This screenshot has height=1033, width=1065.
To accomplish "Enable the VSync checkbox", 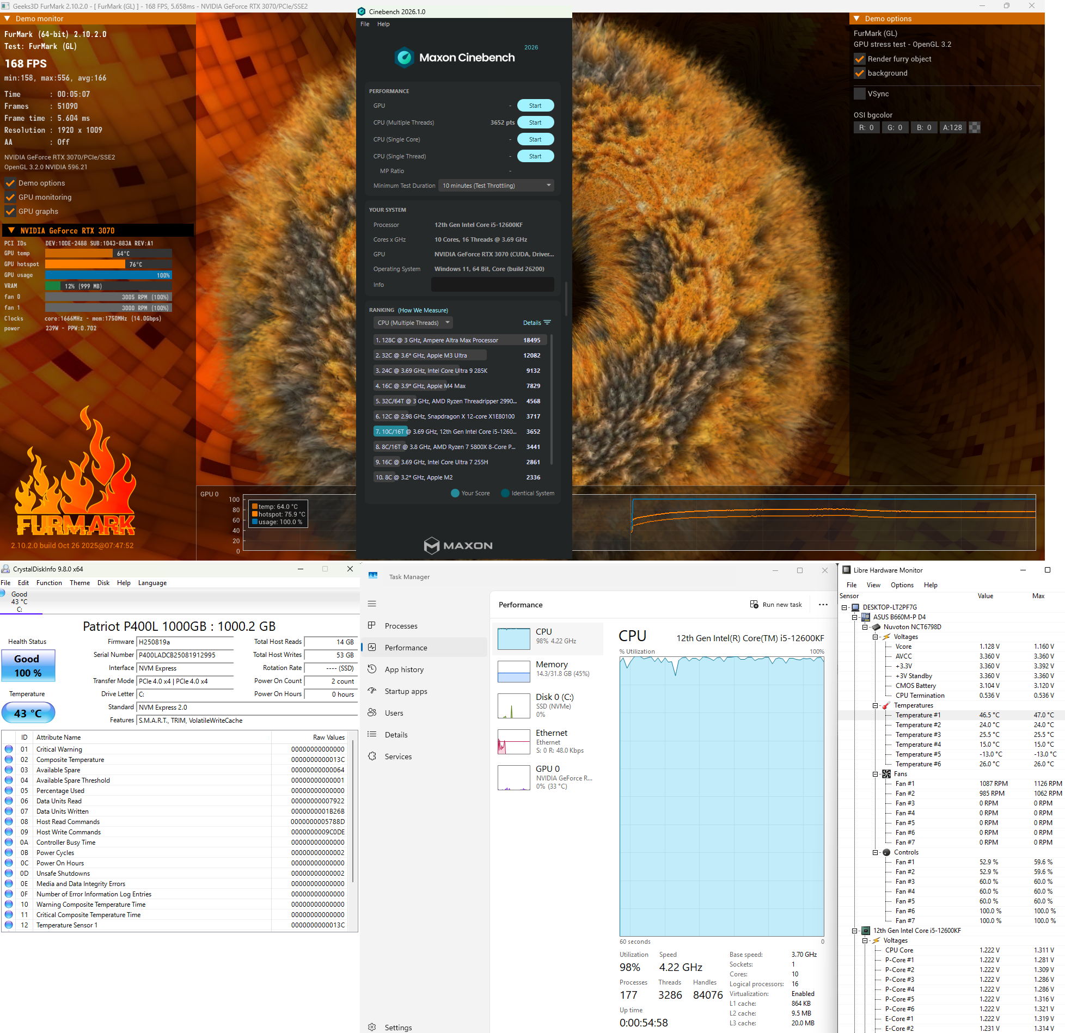I will 860,94.
